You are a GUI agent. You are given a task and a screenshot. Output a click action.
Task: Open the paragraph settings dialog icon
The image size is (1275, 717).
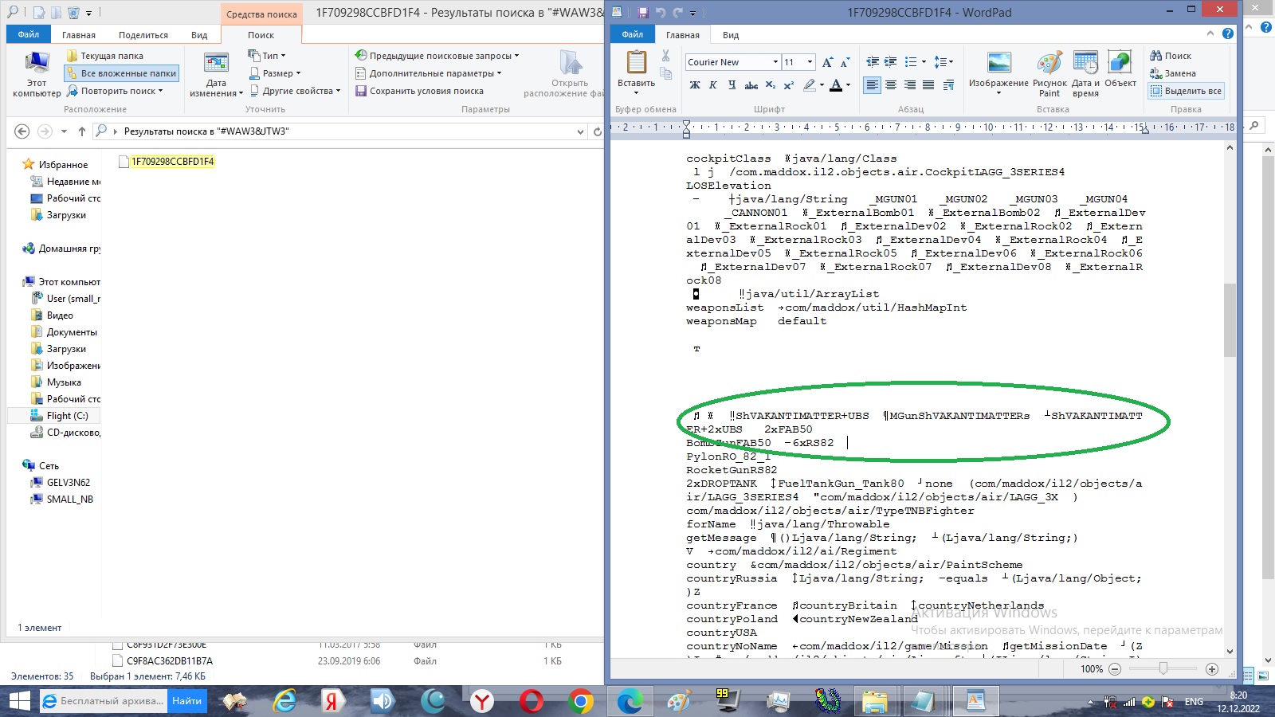coord(948,84)
